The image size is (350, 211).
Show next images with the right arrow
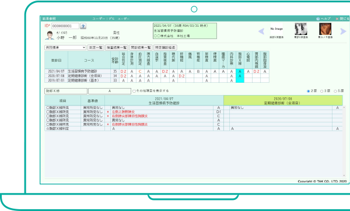[343, 31]
